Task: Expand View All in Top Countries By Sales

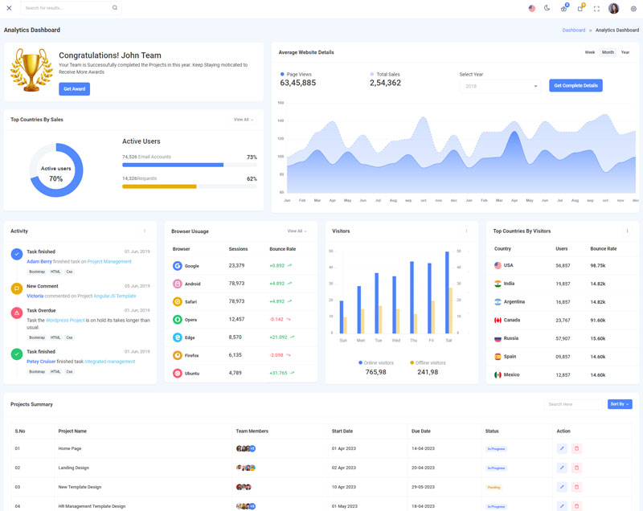Action: click(x=244, y=120)
